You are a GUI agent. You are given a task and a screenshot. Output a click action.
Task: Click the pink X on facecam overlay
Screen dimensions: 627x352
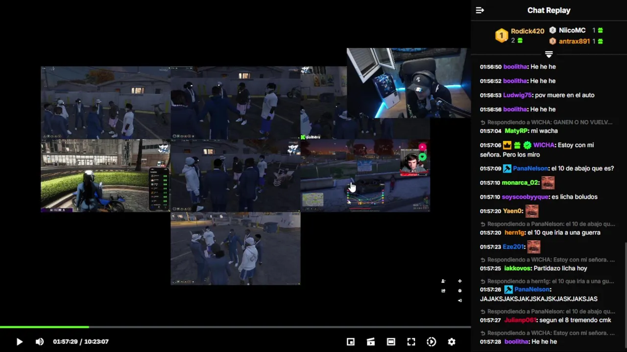pyautogui.click(x=422, y=147)
